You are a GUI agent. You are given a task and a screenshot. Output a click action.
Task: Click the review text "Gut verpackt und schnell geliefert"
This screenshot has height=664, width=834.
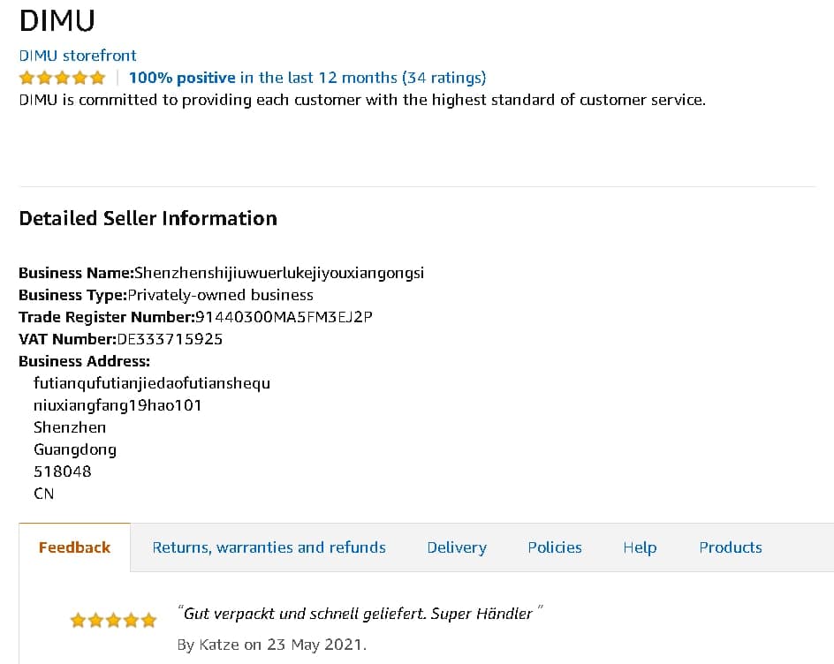click(358, 613)
